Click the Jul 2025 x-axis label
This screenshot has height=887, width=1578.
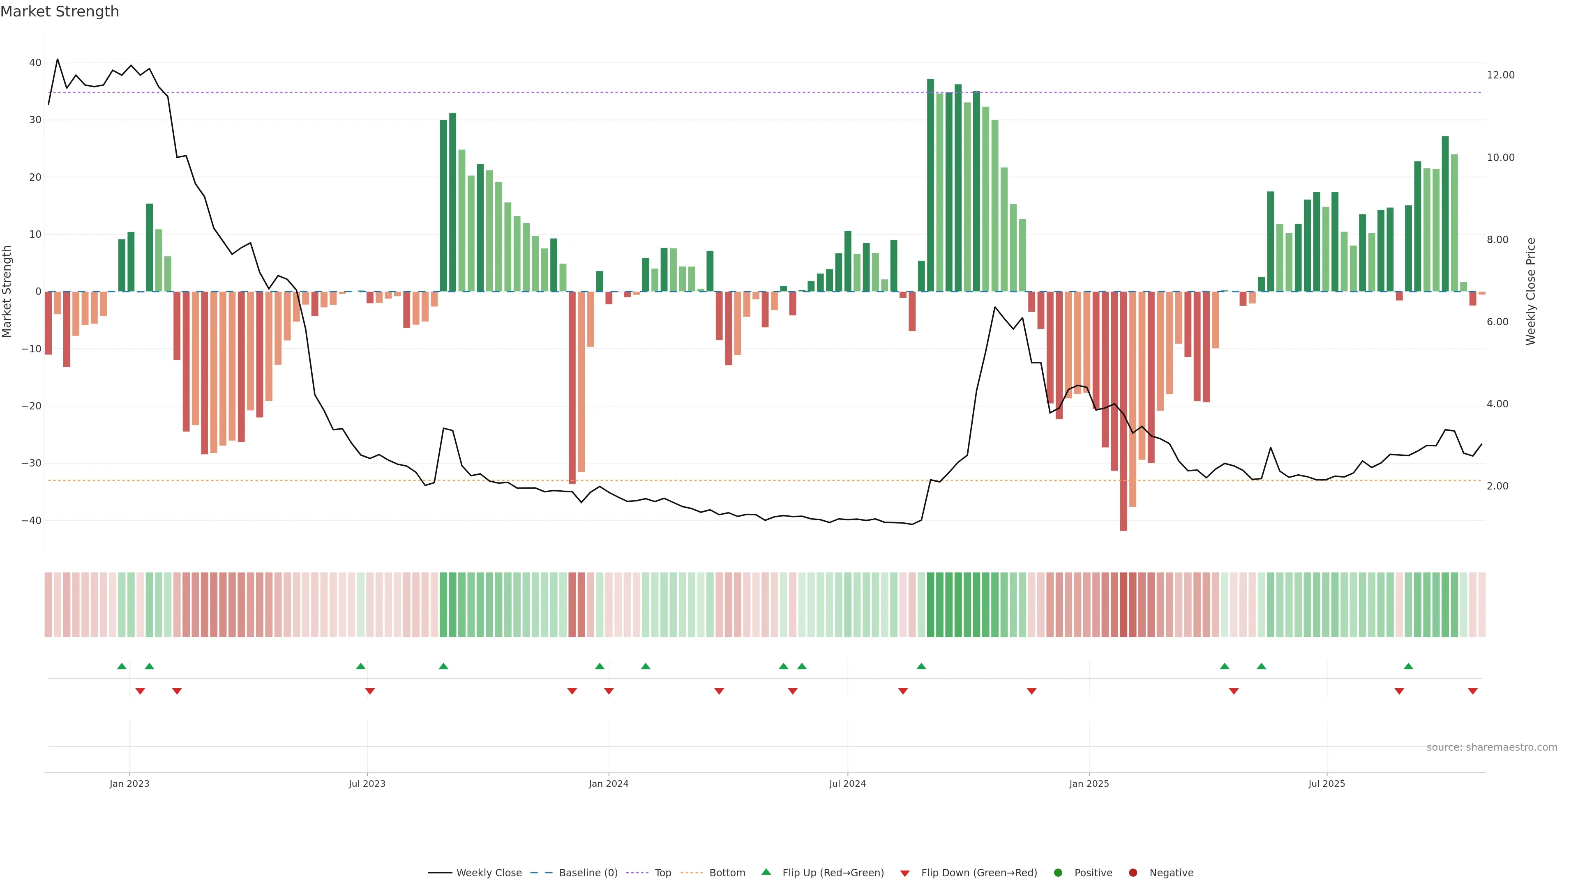tap(1326, 784)
